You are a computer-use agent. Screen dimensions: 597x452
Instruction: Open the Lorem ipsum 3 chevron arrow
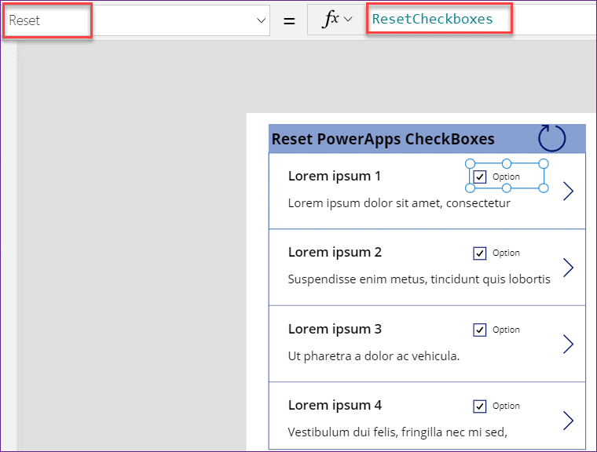[x=568, y=344]
